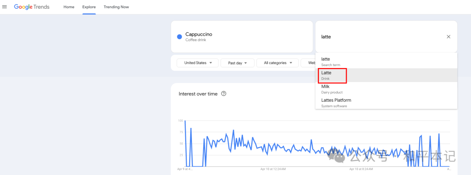
Task: Open the All categories dropdown
Action: tap(277, 63)
